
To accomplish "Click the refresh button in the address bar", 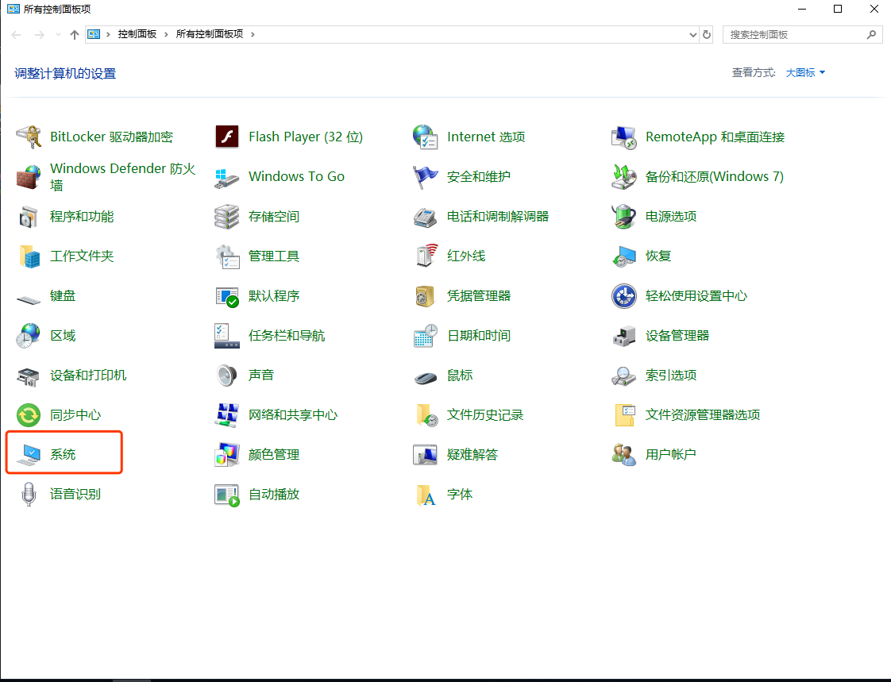I will [707, 34].
